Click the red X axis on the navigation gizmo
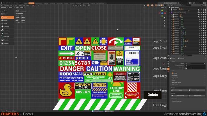Image resolution: width=207 pixels, height=116 pixels. point(165,13)
